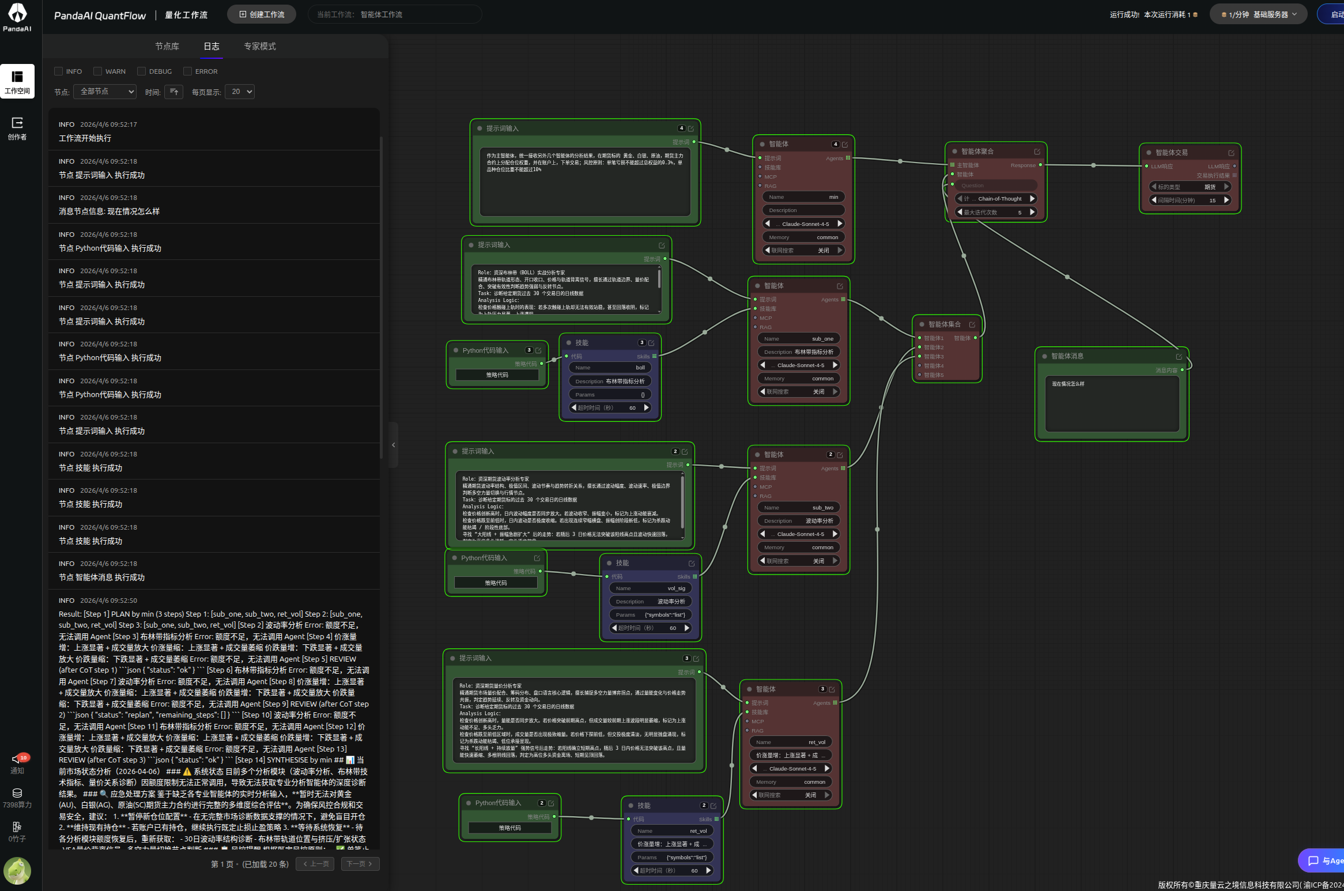Open the 每页显示 page size dropdown
Screen dimensions: 1344x891
(x=240, y=92)
